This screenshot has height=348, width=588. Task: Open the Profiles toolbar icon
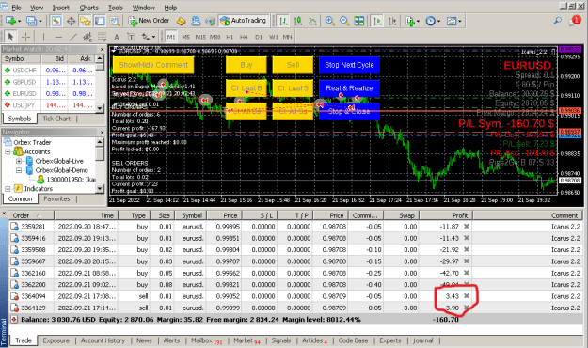[31, 21]
